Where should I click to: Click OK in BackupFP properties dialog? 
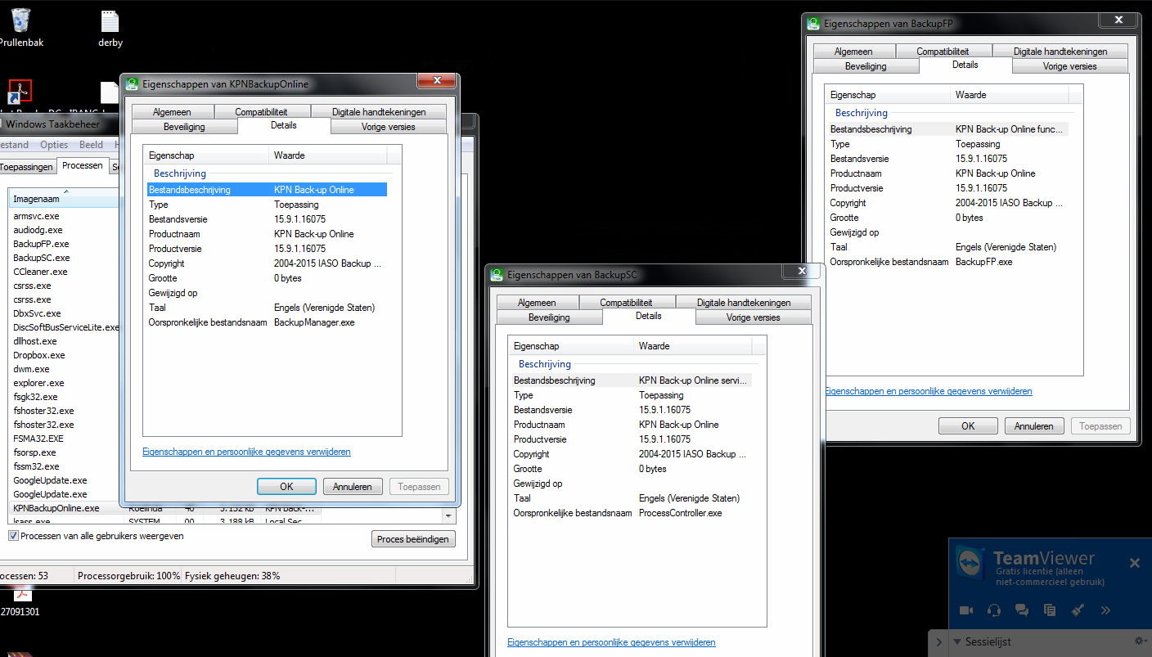click(968, 426)
